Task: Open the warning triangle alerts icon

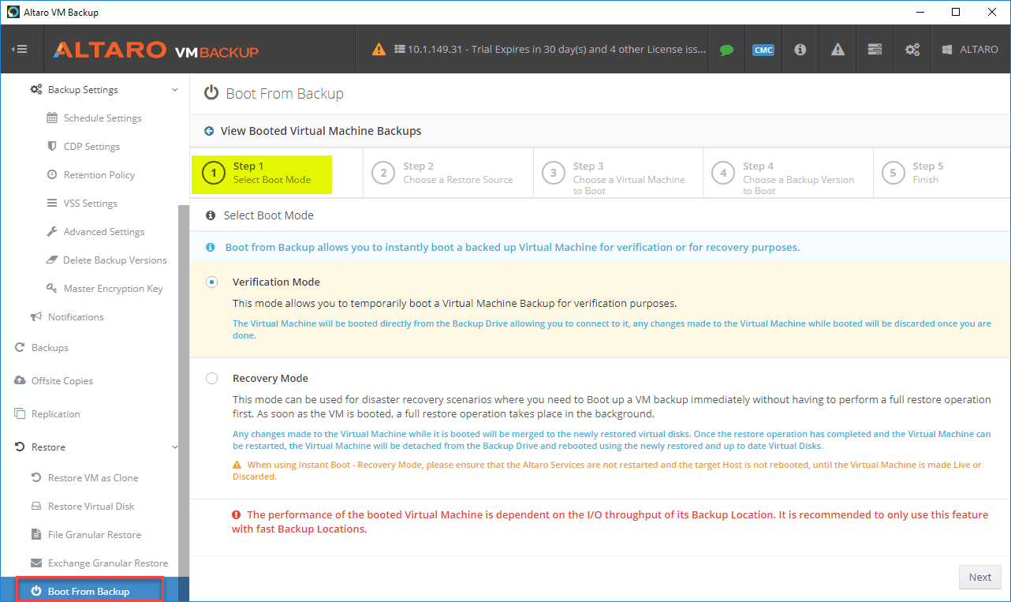Action: 838,50
